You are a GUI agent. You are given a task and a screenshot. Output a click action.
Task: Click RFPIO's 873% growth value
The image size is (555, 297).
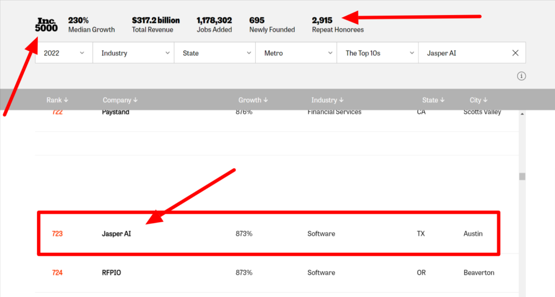[244, 273]
